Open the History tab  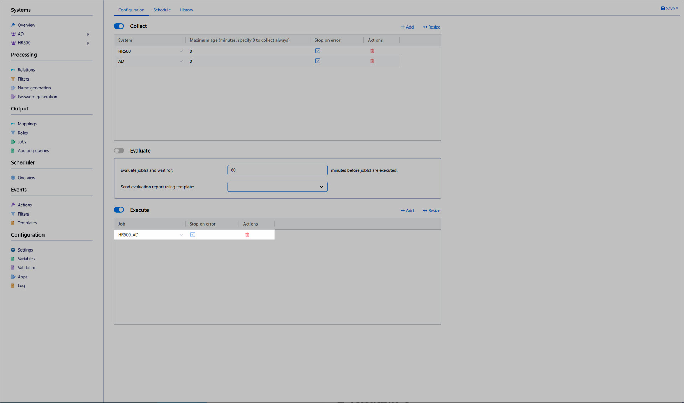tap(186, 10)
